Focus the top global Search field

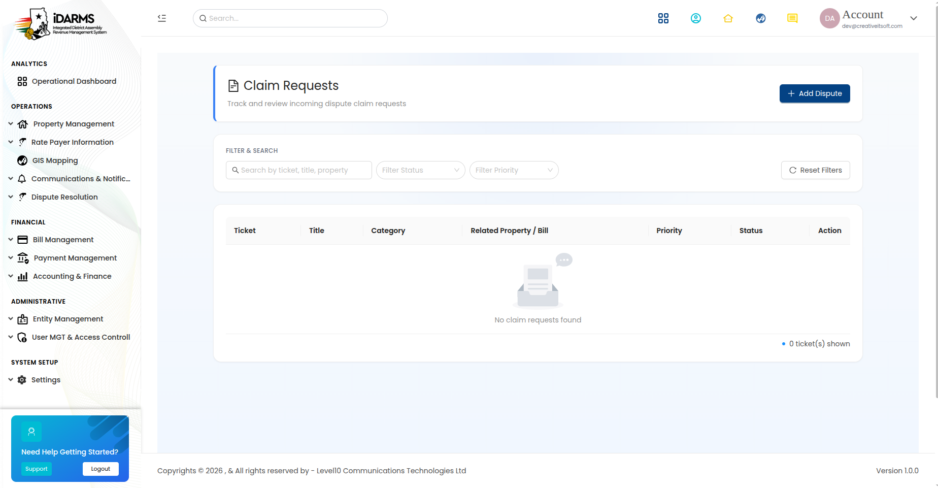tap(290, 18)
